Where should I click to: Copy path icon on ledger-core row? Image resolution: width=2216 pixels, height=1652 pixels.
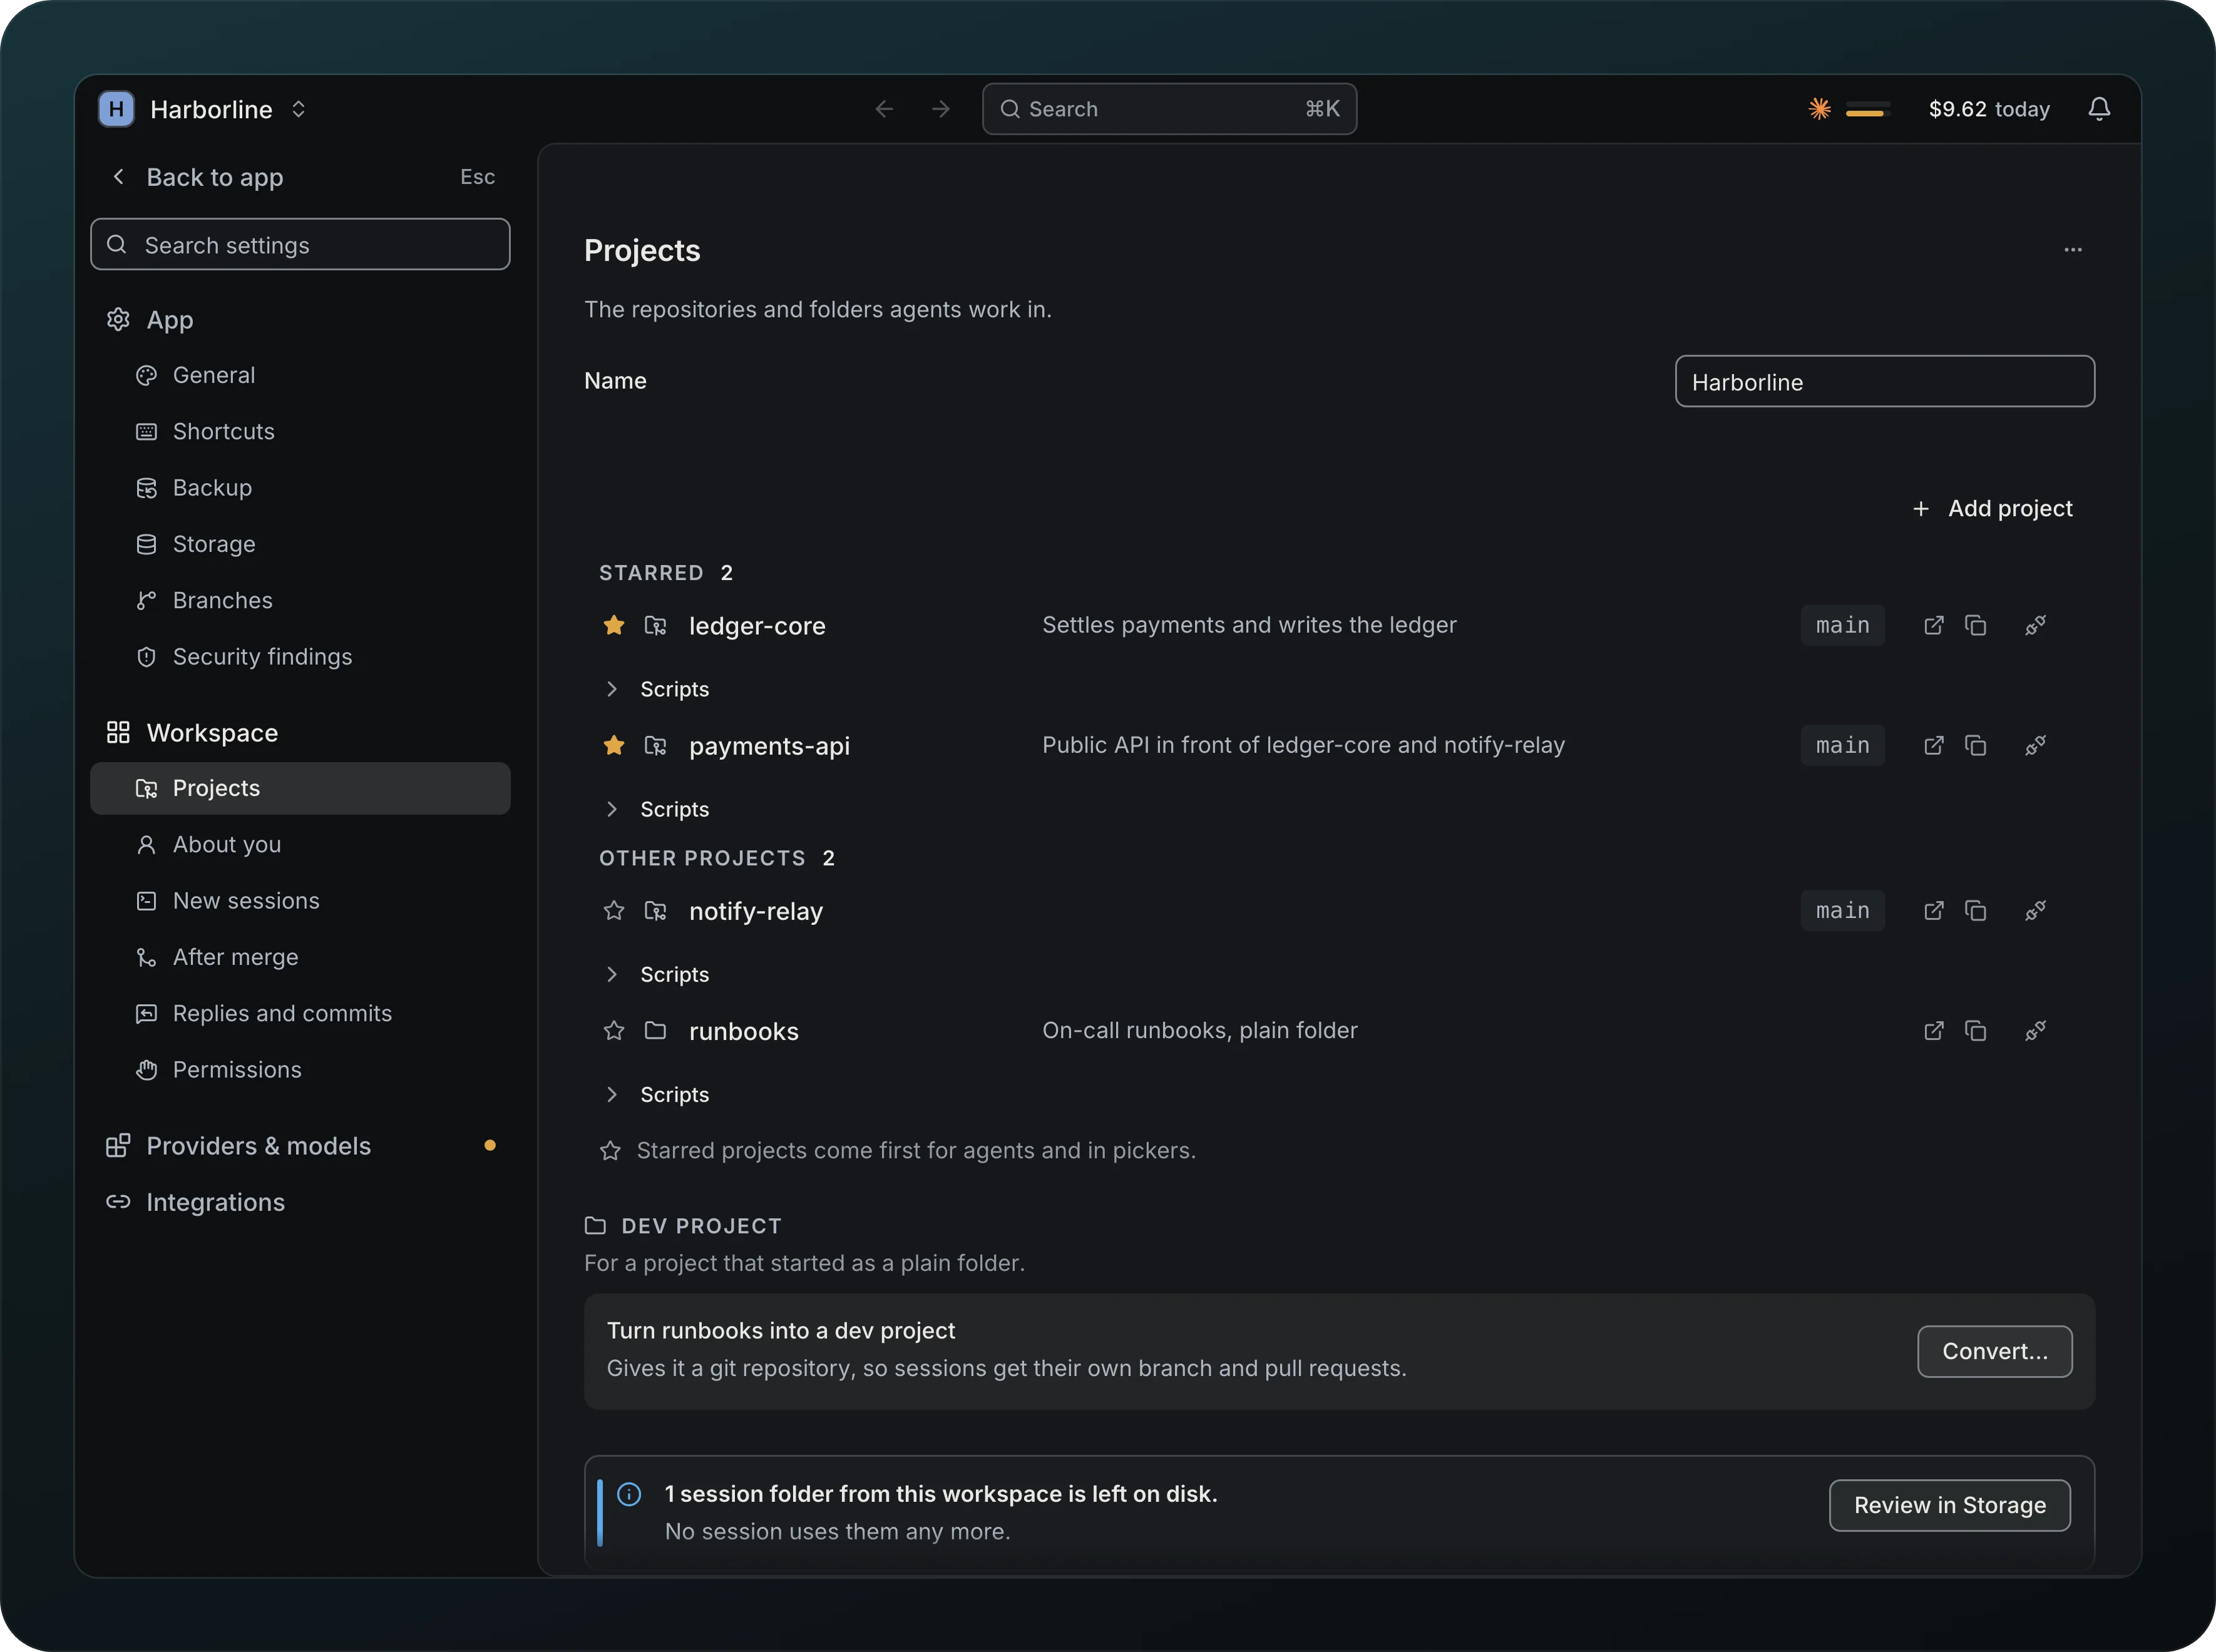(x=1975, y=625)
